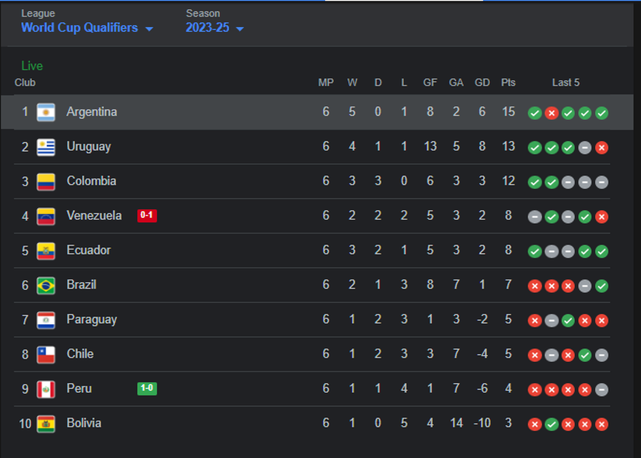Open the Paraguay team link
The height and width of the screenshot is (458, 641).
tap(91, 320)
